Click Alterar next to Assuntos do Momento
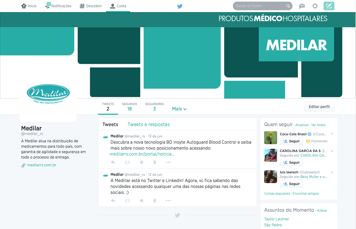This screenshot has height=229, width=356. [x=322, y=211]
